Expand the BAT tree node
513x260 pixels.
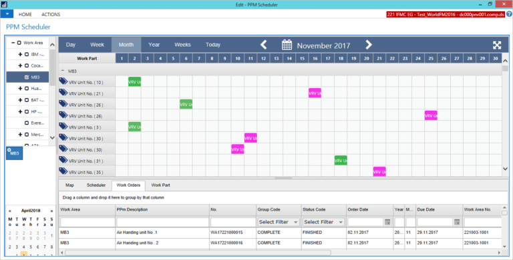tap(20, 100)
